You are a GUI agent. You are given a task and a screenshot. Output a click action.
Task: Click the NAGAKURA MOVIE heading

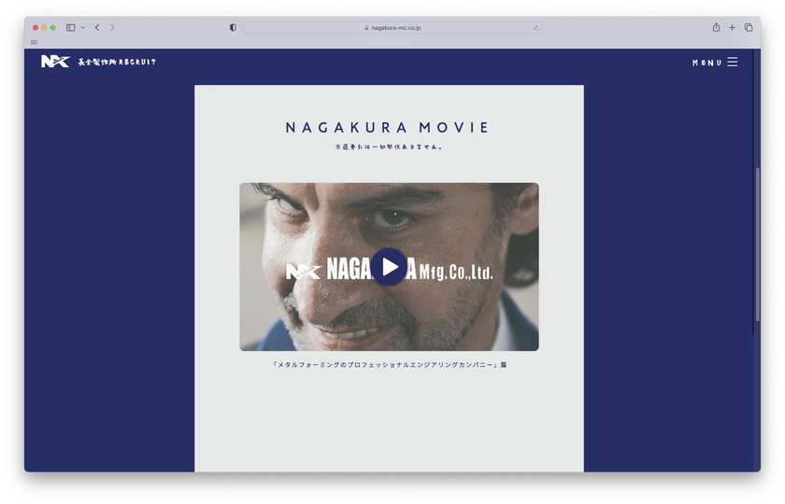[387, 128]
